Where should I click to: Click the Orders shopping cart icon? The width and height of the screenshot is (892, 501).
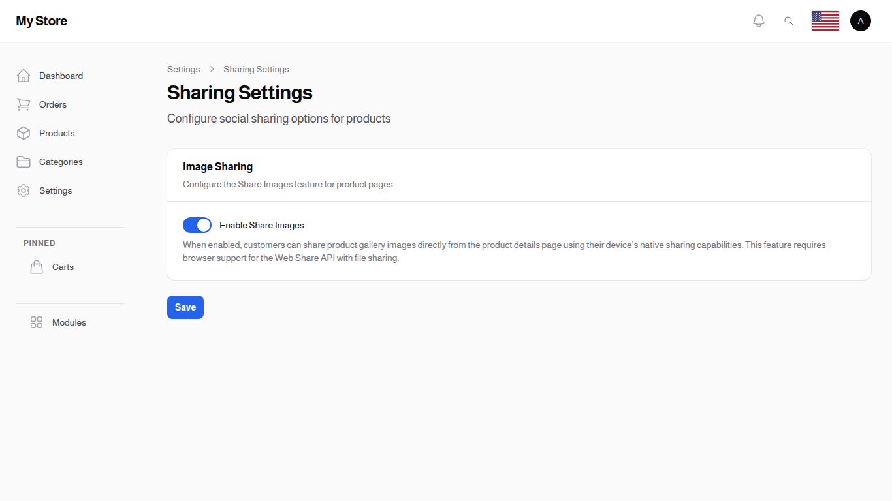tap(24, 104)
